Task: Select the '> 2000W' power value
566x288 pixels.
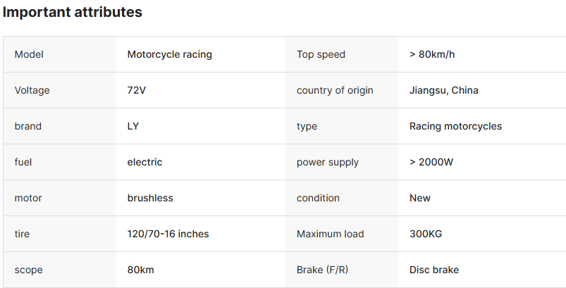Action: tap(431, 162)
